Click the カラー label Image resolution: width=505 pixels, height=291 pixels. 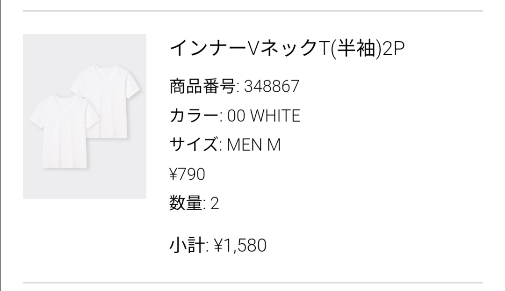194,116
